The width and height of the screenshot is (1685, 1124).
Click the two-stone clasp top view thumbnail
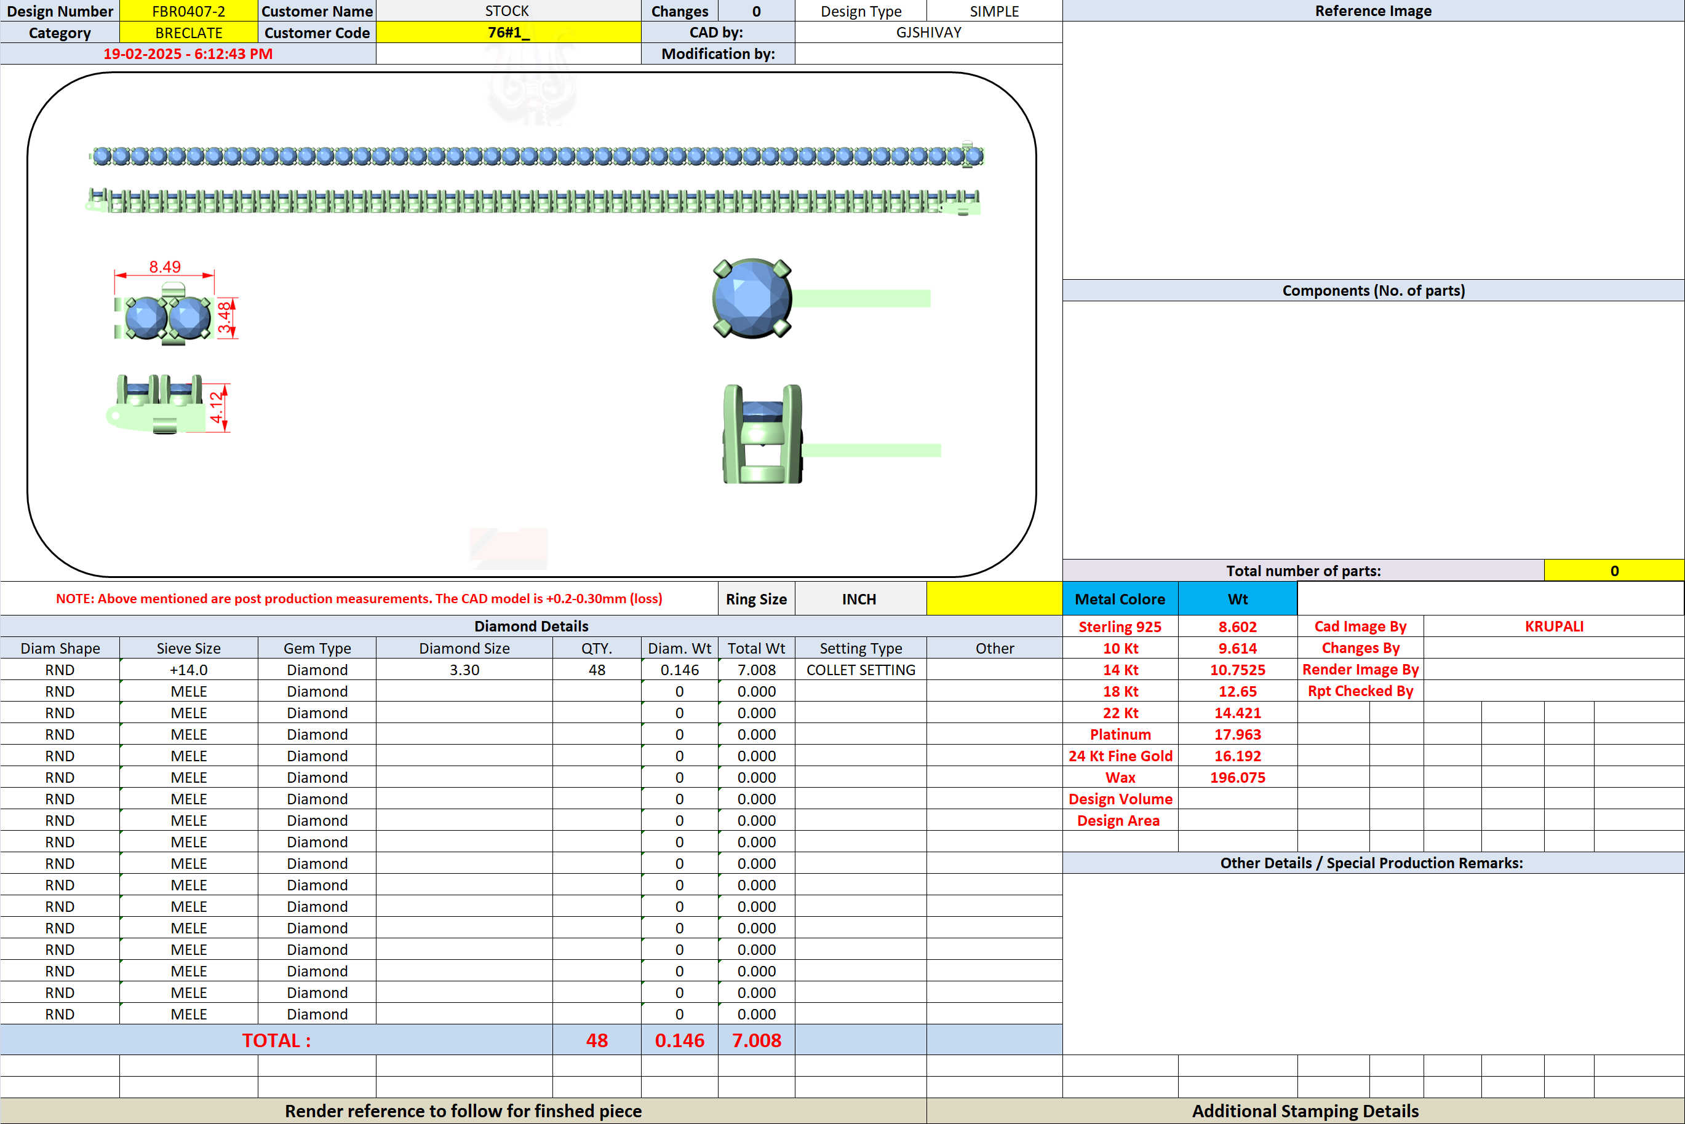(x=164, y=315)
